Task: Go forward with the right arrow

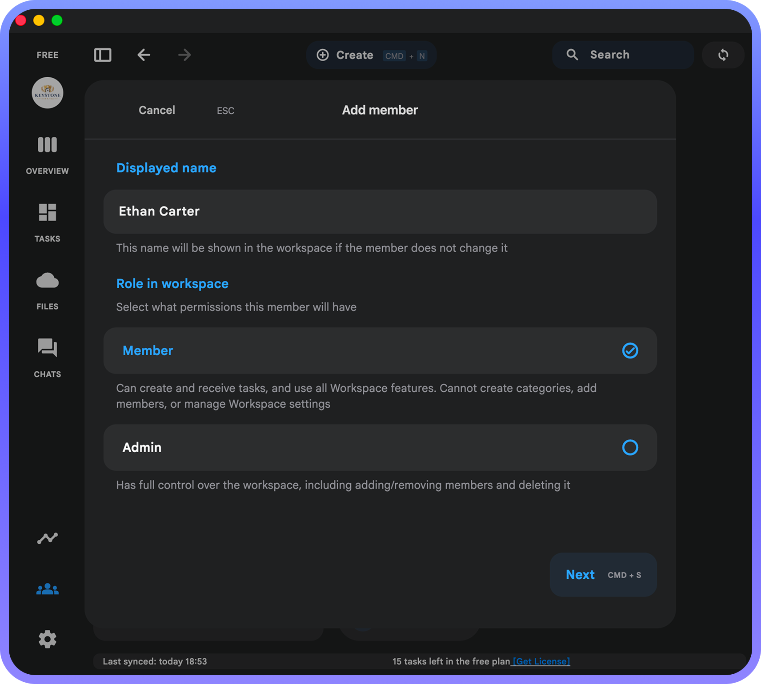Action: tap(184, 55)
